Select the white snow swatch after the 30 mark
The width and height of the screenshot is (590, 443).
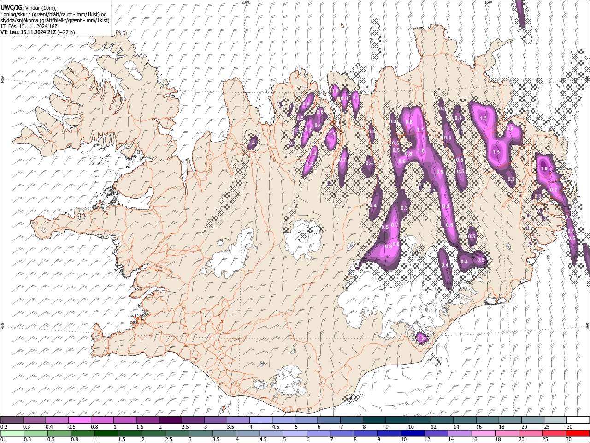click(x=578, y=420)
